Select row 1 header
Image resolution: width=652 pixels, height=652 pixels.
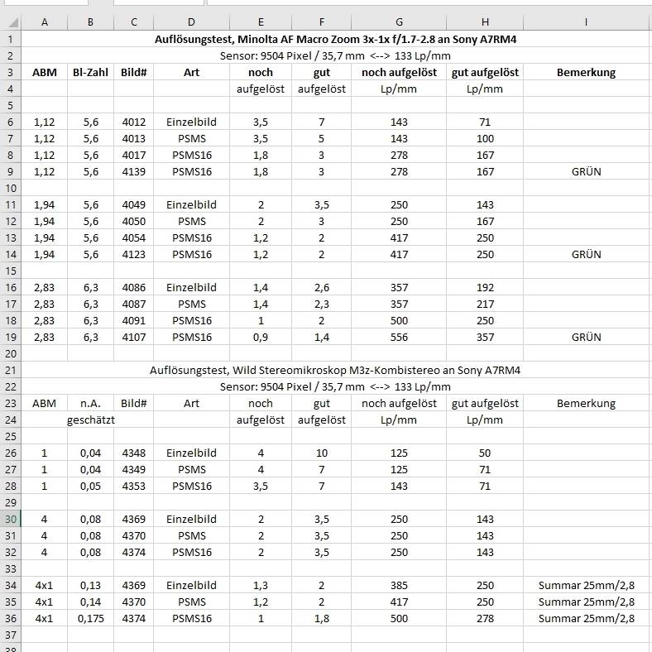click(10, 39)
